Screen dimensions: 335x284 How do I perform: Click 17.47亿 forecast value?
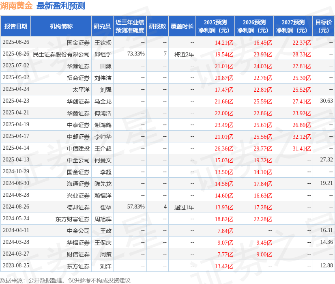[x=224, y=90]
